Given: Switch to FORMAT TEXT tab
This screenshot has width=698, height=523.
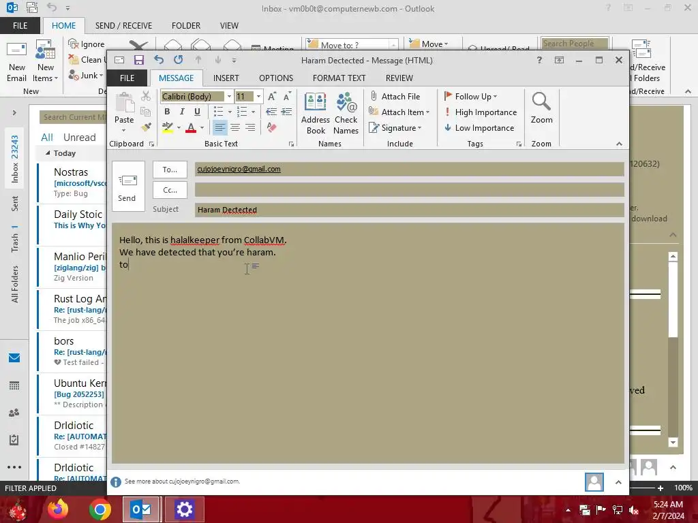Looking at the screenshot, I should click(339, 78).
